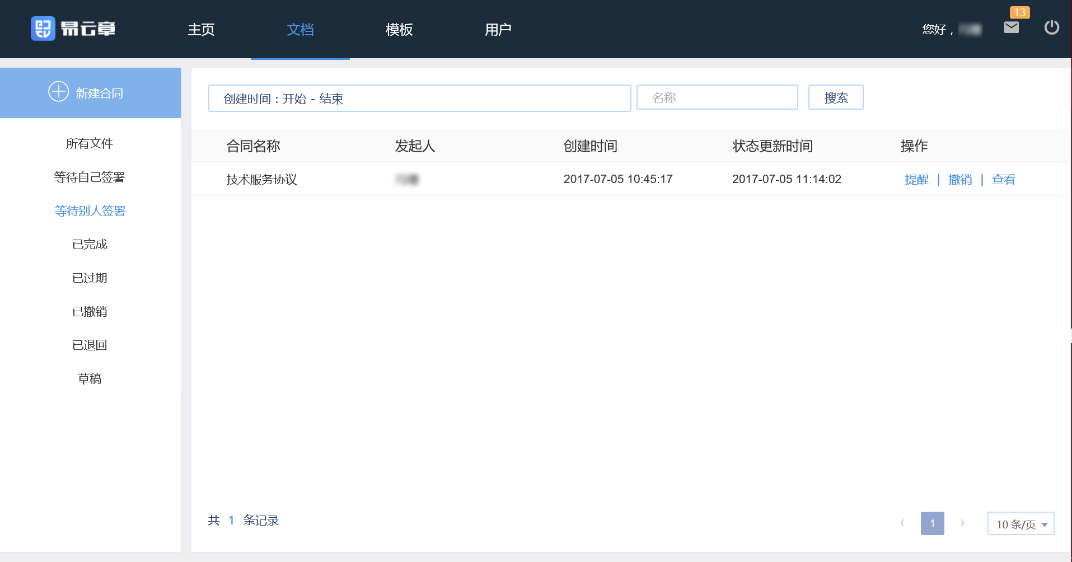Viewport: 1072px width, 562px height.
Task: Click 撤销 to revoke the contract
Action: (960, 180)
